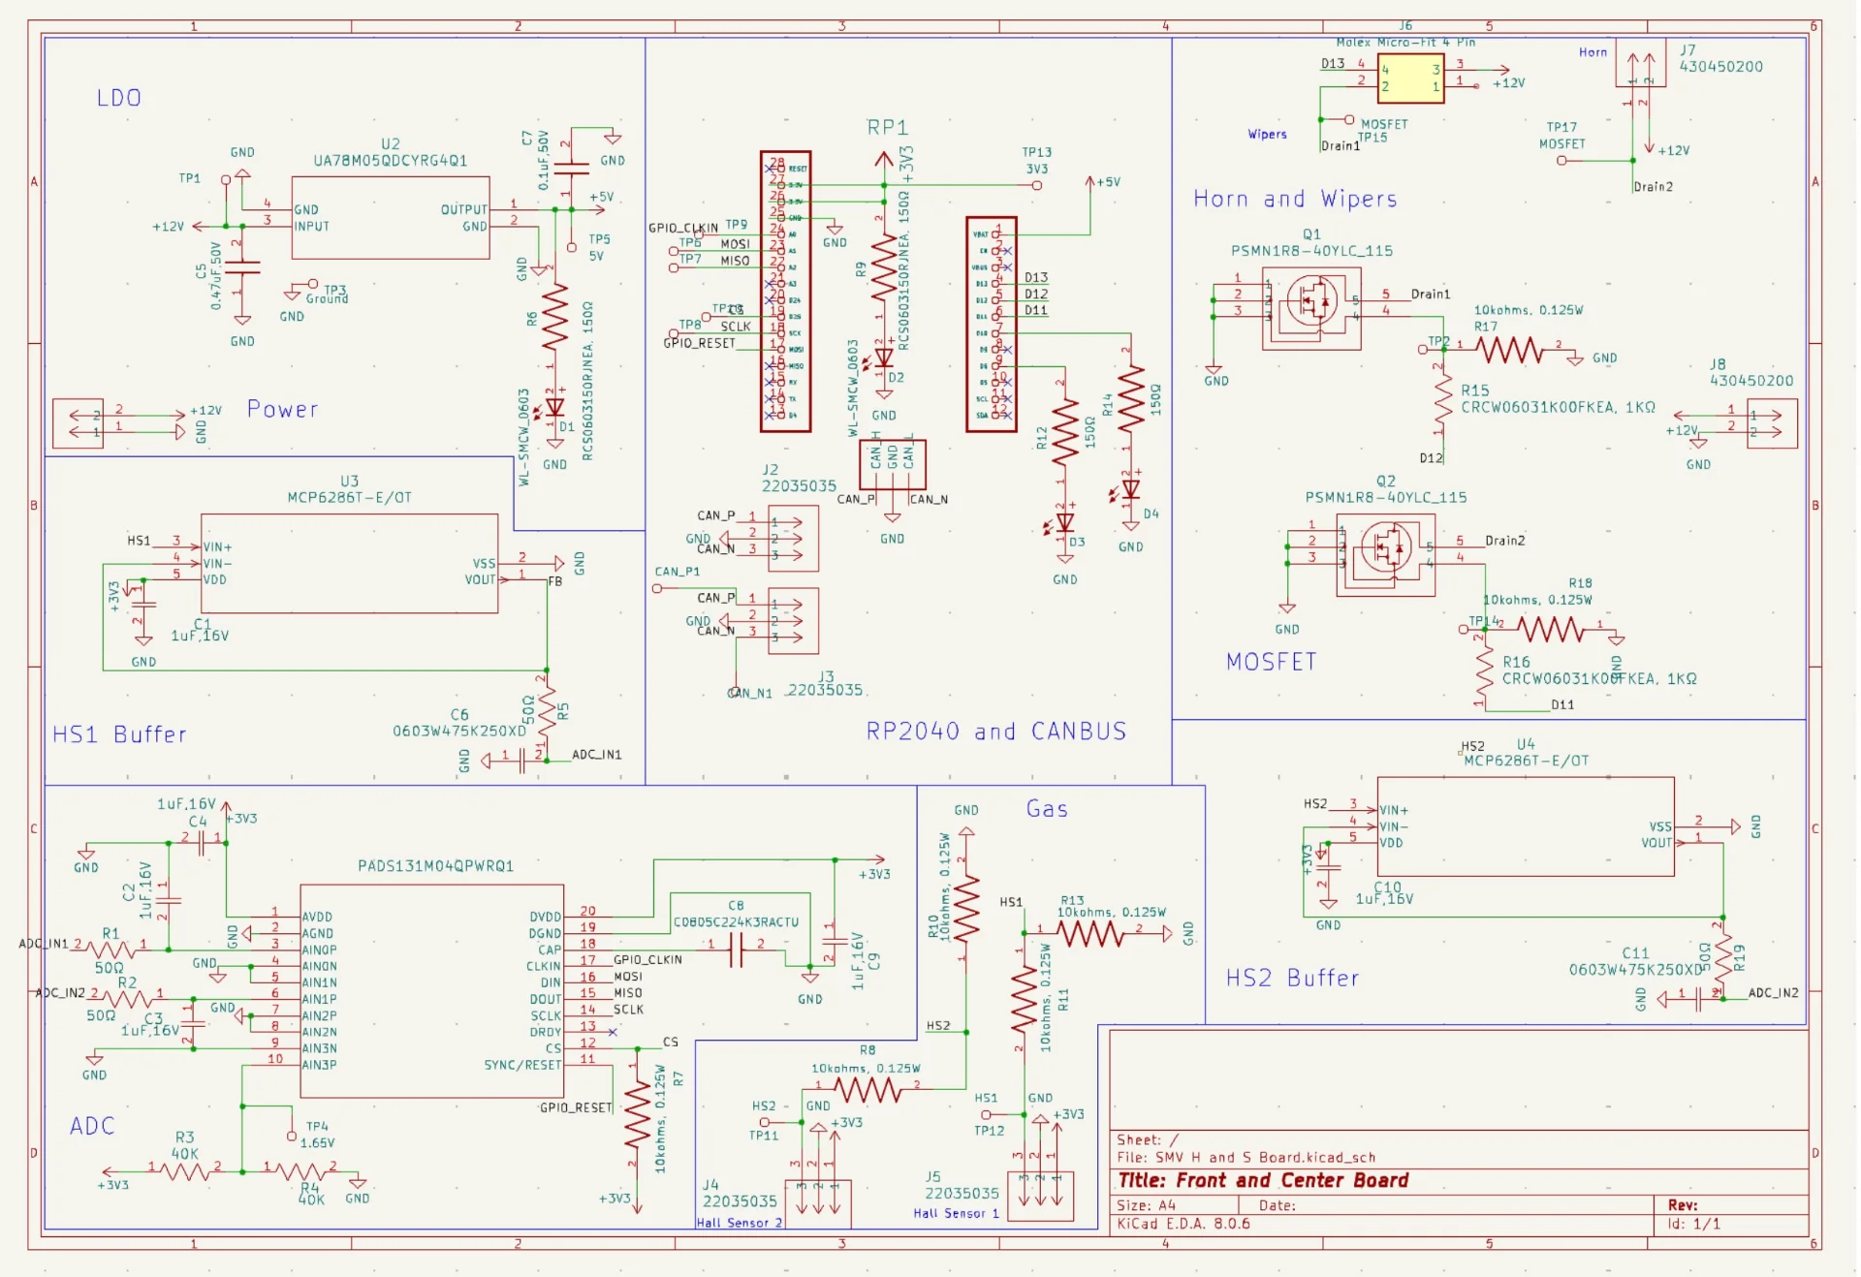
Task: Click the "RP1" heading text
Action: [x=888, y=127]
